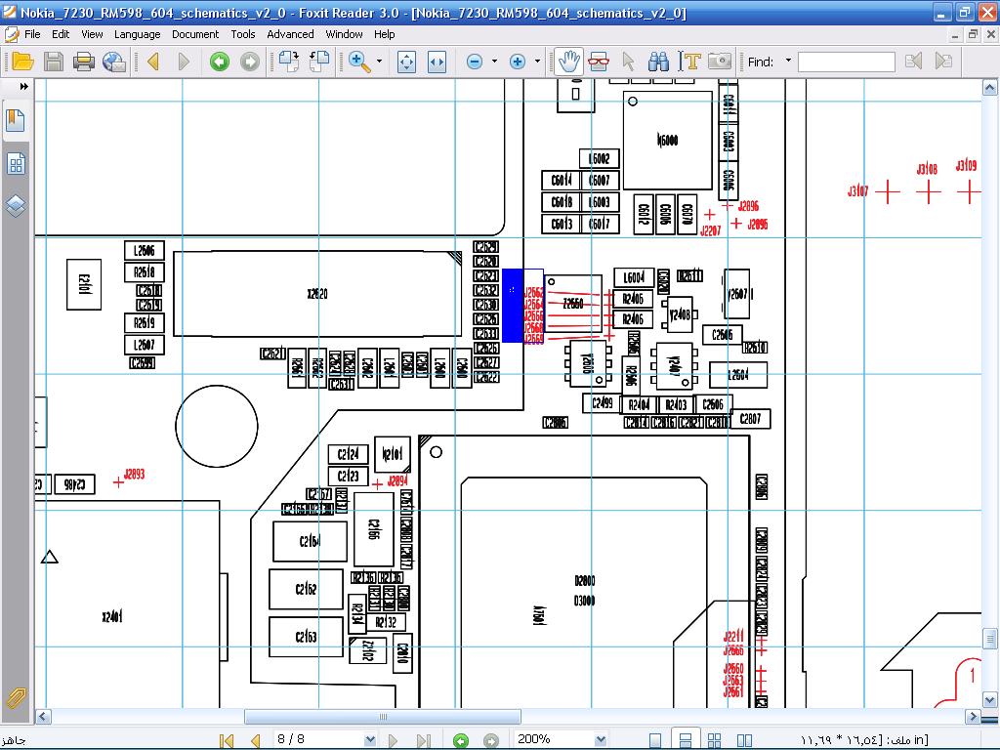The image size is (1000, 750).
Task: Click grey next view in status bar
Action: [491, 740]
